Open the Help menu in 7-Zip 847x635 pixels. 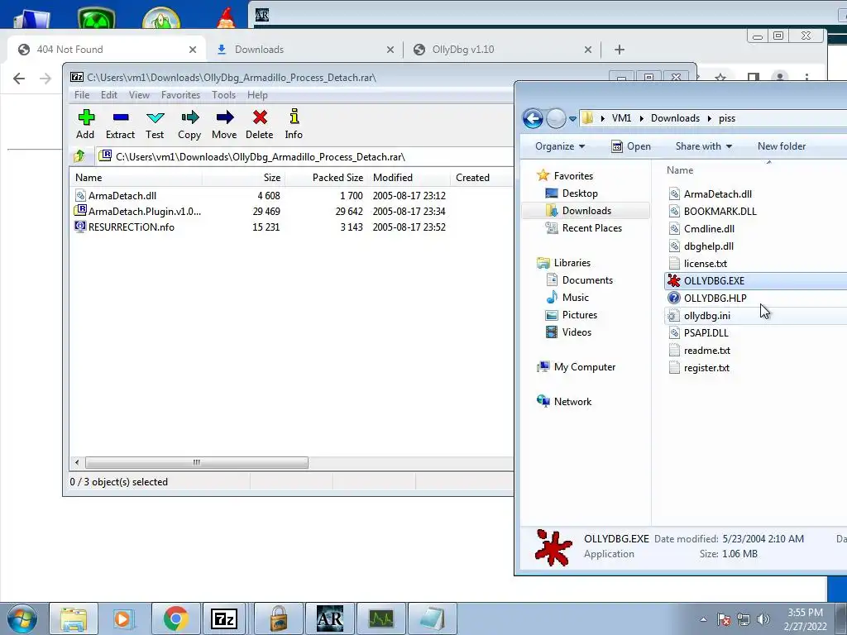[x=258, y=95]
